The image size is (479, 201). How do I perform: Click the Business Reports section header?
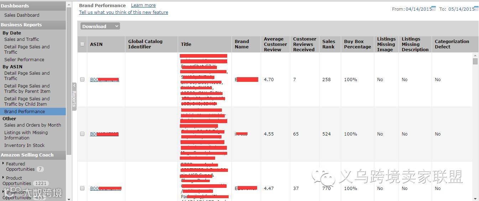coord(33,25)
